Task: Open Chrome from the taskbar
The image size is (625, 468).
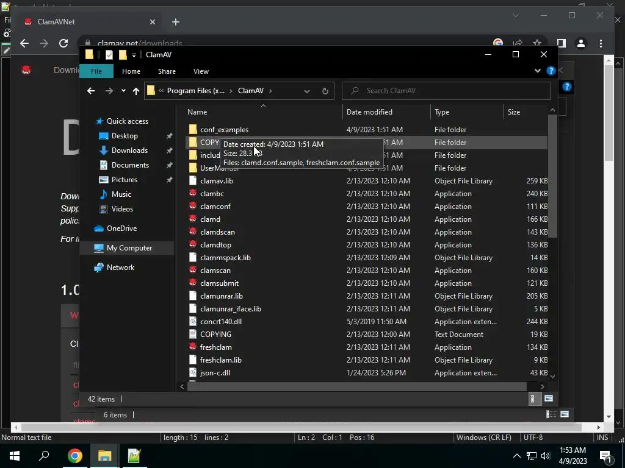Action: 74,456
